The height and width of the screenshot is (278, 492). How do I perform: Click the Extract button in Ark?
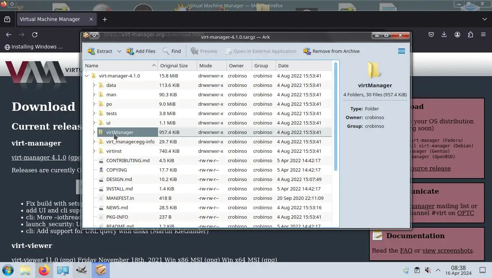coord(100,51)
